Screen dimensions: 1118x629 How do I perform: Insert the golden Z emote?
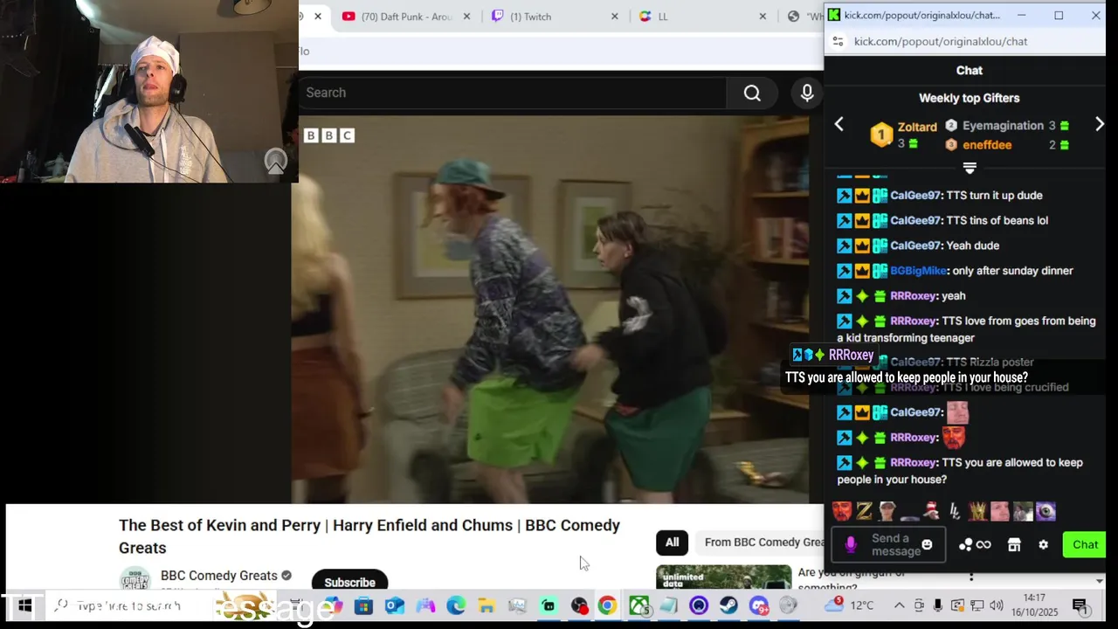(x=865, y=511)
